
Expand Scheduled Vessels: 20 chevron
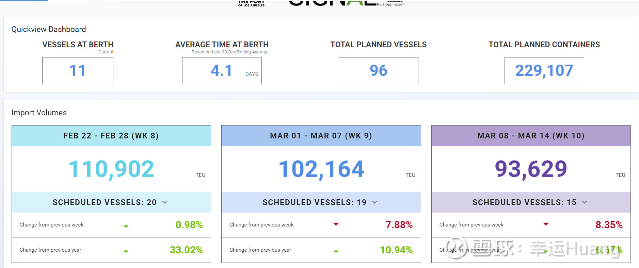click(x=165, y=202)
